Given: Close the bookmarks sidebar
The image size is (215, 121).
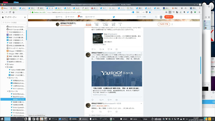Looking at the screenshot, I should [25, 17].
